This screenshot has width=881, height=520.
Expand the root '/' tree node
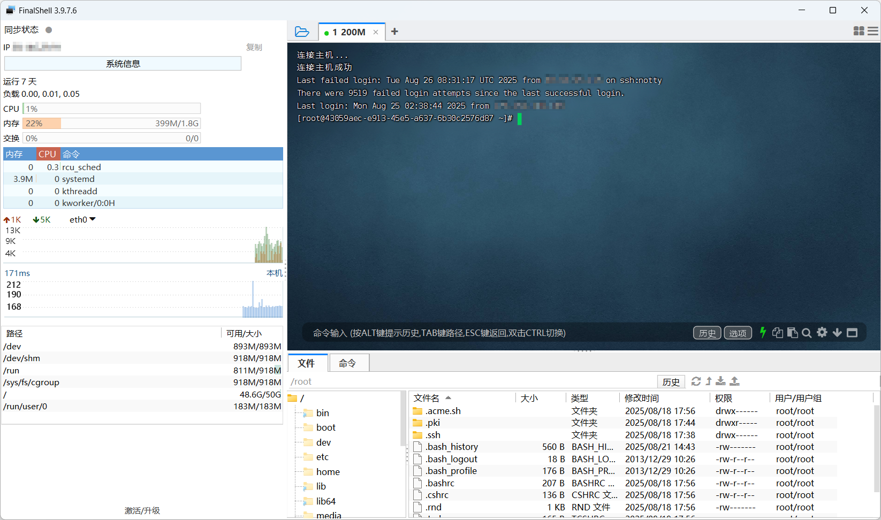tap(297, 398)
